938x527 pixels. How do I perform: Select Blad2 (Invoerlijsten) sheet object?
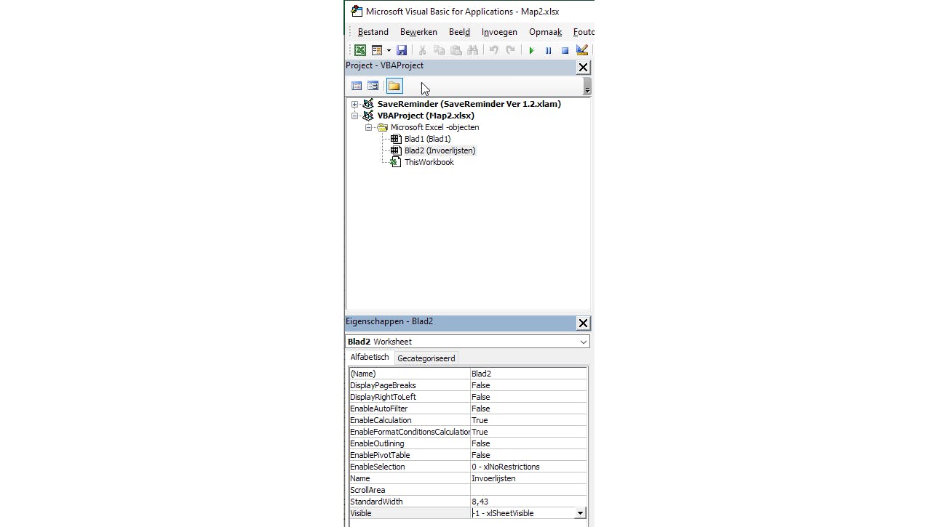440,150
